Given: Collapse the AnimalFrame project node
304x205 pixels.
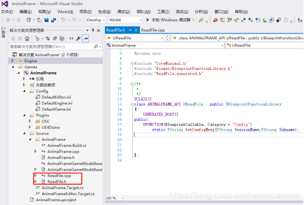Looking at the screenshot, I should point(19,73).
